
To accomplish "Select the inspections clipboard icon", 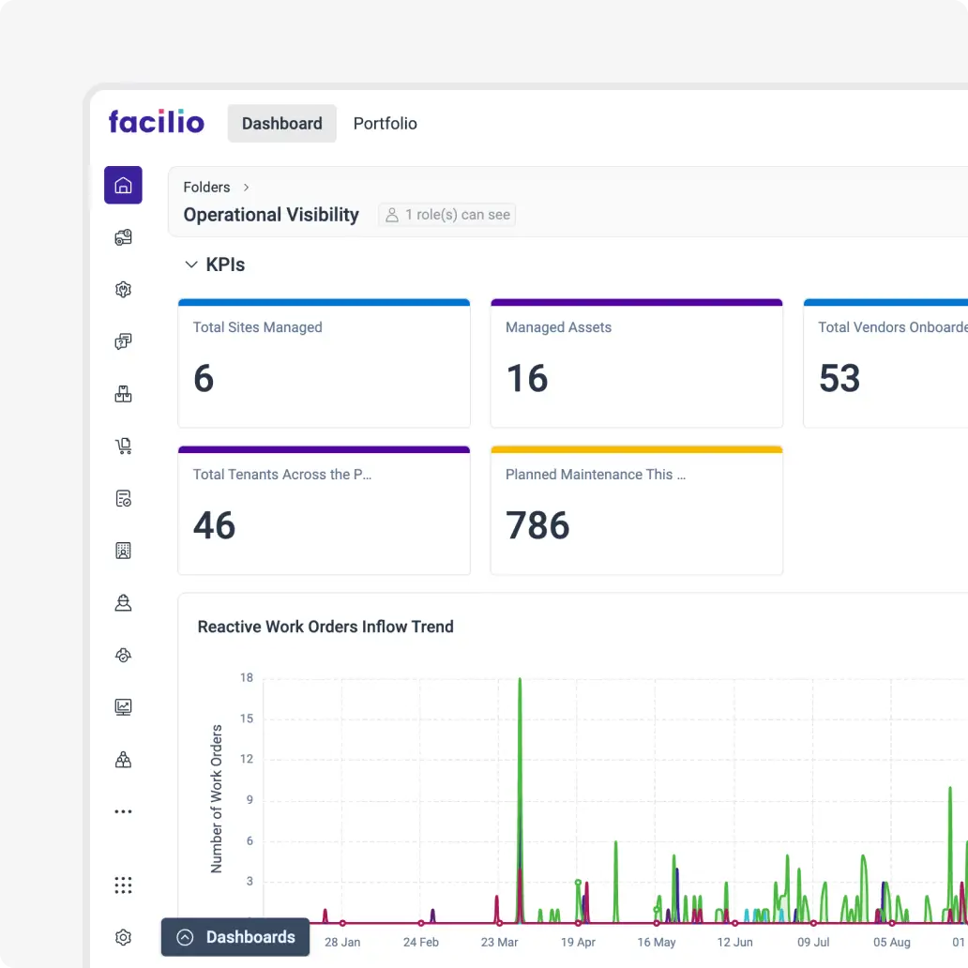I will point(123,498).
